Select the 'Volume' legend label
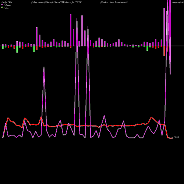The width and height of the screenshot is (184, 184). pos(7,5)
